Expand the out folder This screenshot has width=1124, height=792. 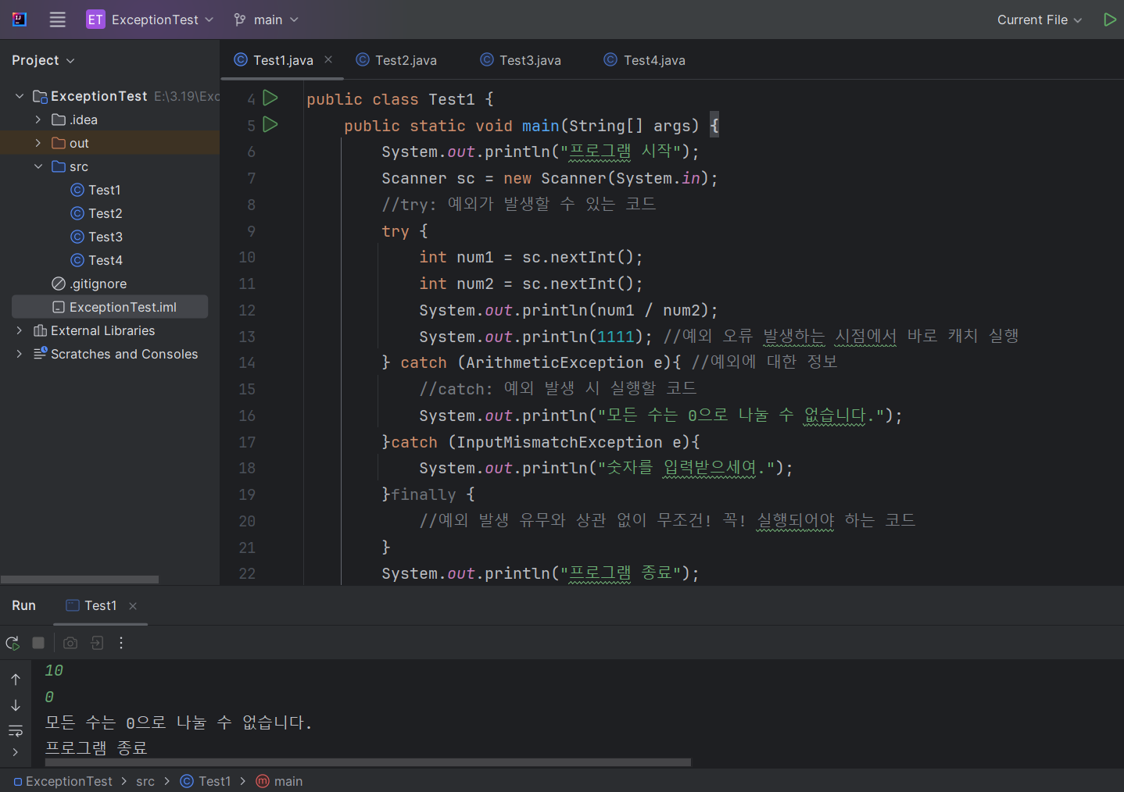[38, 143]
